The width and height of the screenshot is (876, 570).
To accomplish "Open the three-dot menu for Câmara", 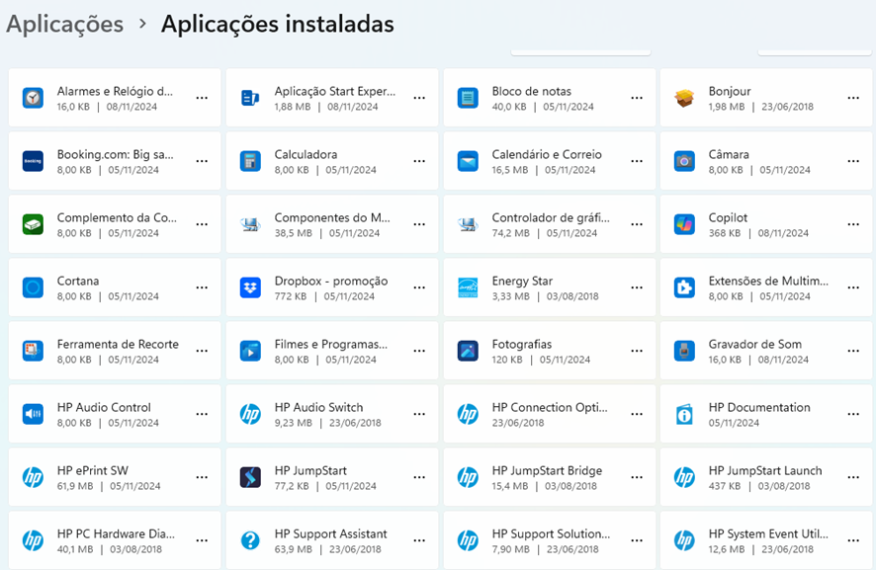I will (x=853, y=161).
